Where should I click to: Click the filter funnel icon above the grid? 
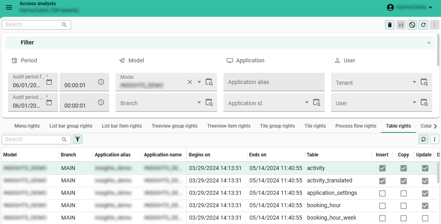coord(78,139)
